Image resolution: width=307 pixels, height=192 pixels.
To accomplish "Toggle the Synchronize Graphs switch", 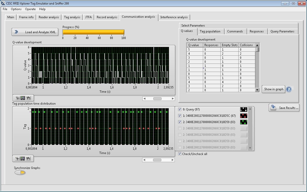I will 20,172.
